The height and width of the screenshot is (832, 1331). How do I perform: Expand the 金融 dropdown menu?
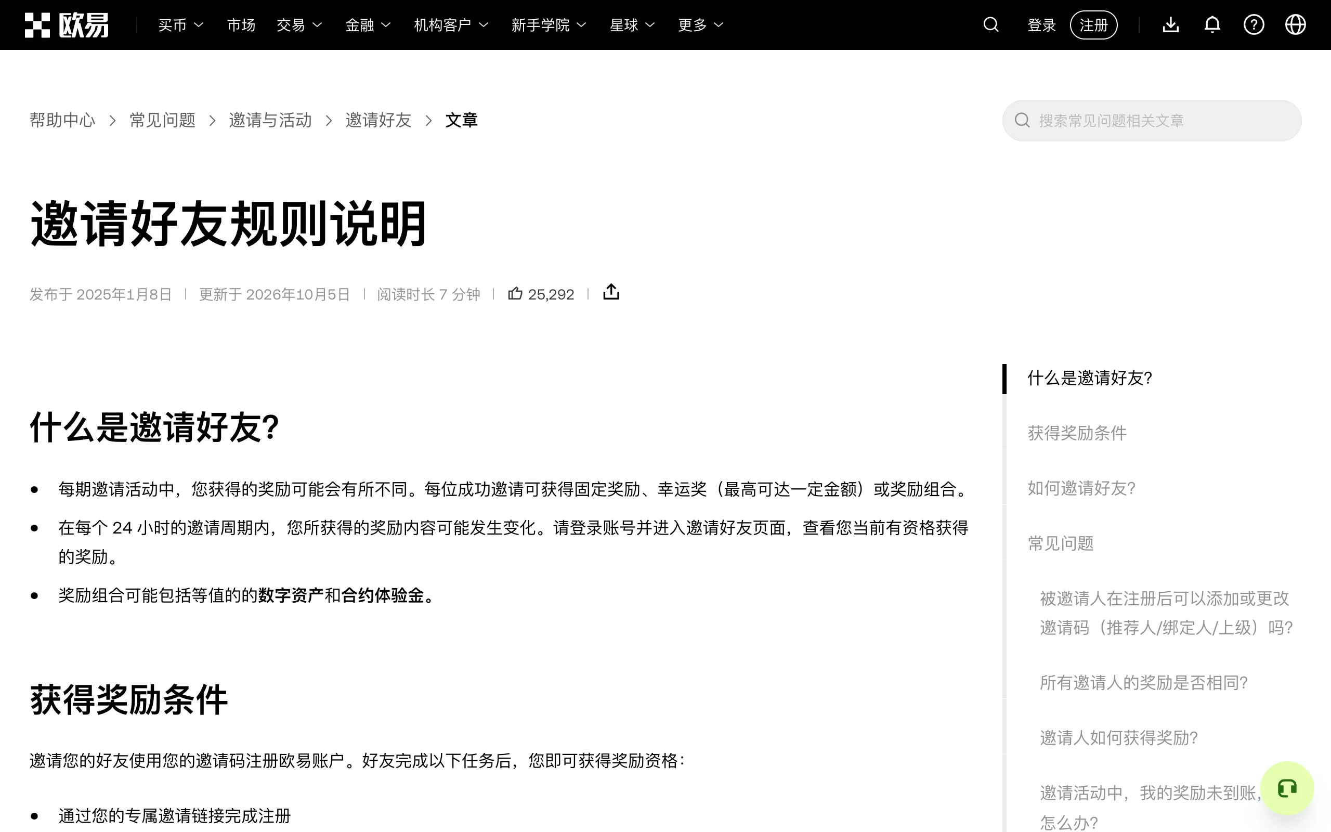pos(368,25)
